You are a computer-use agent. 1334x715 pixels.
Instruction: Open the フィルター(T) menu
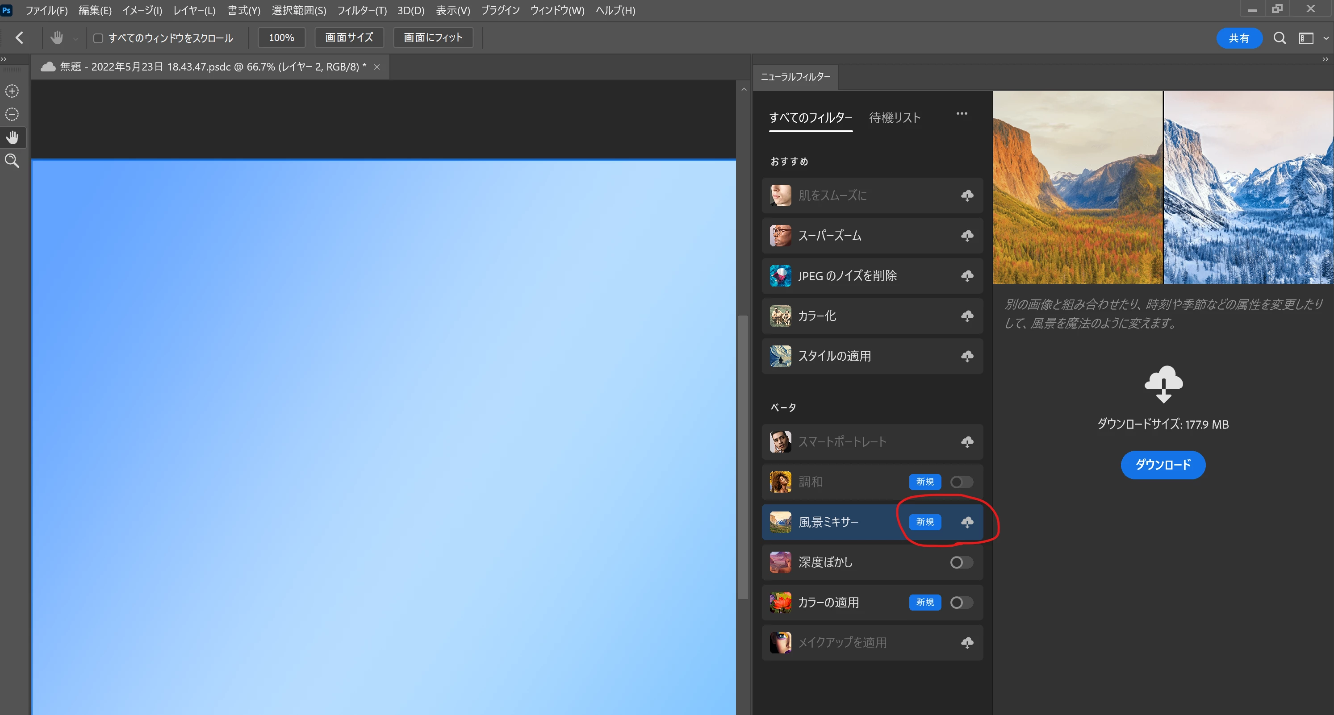361,10
